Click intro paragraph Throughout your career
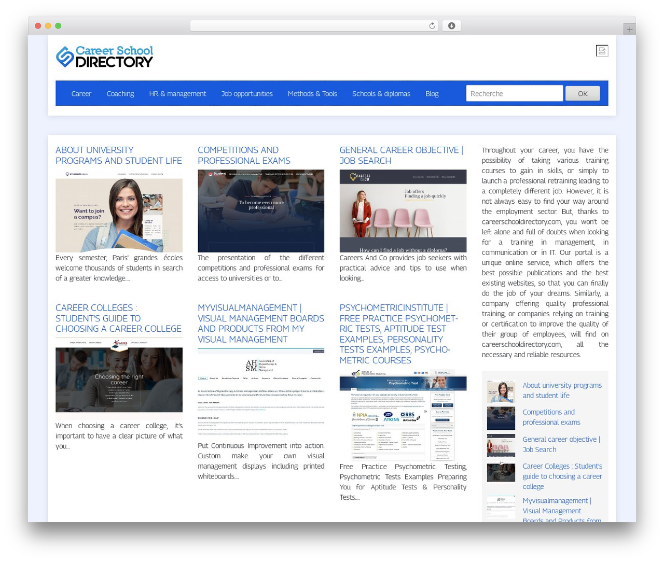The image size is (664, 562). tap(545, 252)
